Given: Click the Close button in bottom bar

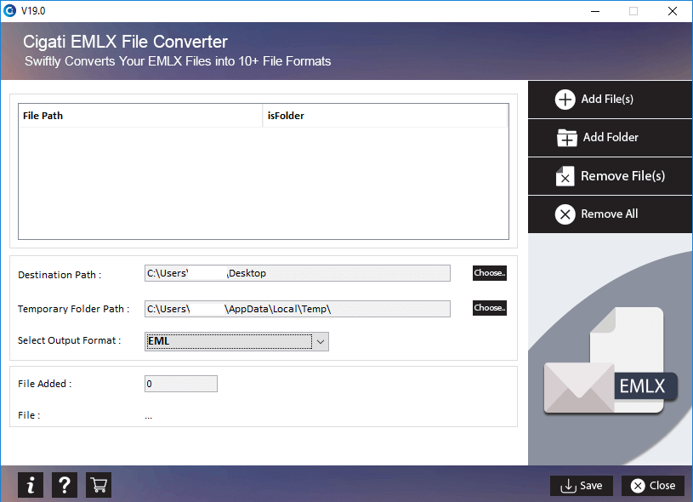Looking at the screenshot, I should (653, 486).
